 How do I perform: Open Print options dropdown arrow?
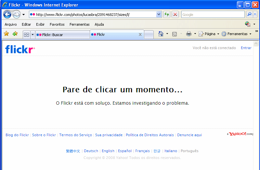[x=195, y=34]
